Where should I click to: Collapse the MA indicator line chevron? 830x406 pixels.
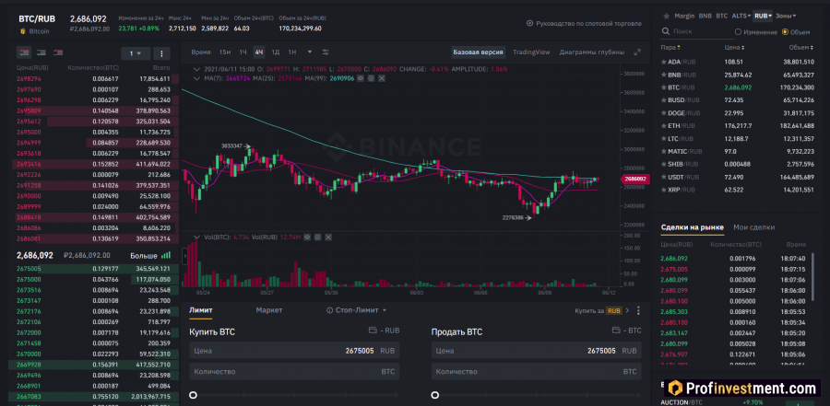click(x=197, y=78)
